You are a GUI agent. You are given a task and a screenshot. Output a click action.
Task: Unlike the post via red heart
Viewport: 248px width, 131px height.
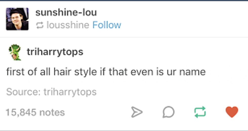point(232,112)
